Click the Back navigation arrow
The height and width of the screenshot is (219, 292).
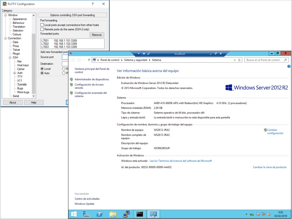click(73, 60)
